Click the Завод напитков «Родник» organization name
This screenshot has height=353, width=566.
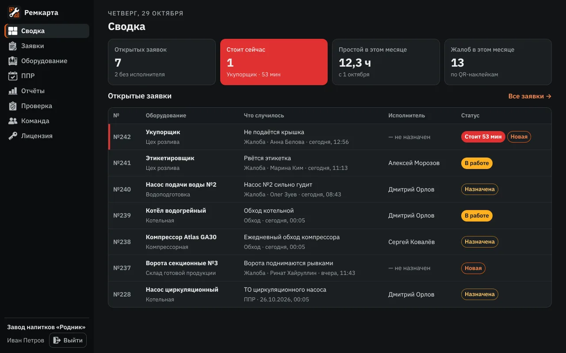[46, 327]
